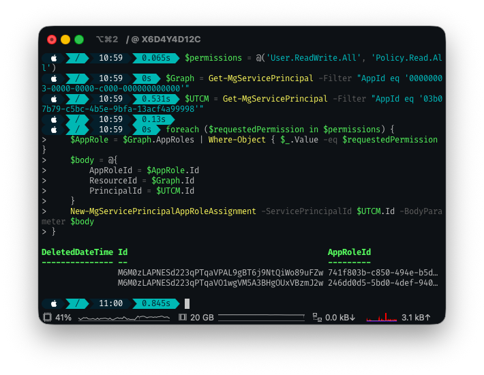The height and width of the screenshot is (375, 484).
Task: Click the ⌥⌘2 window shortcut indicator
Action: (x=106, y=40)
